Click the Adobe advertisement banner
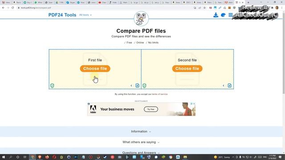285x160 pixels. (x=141, y=109)
